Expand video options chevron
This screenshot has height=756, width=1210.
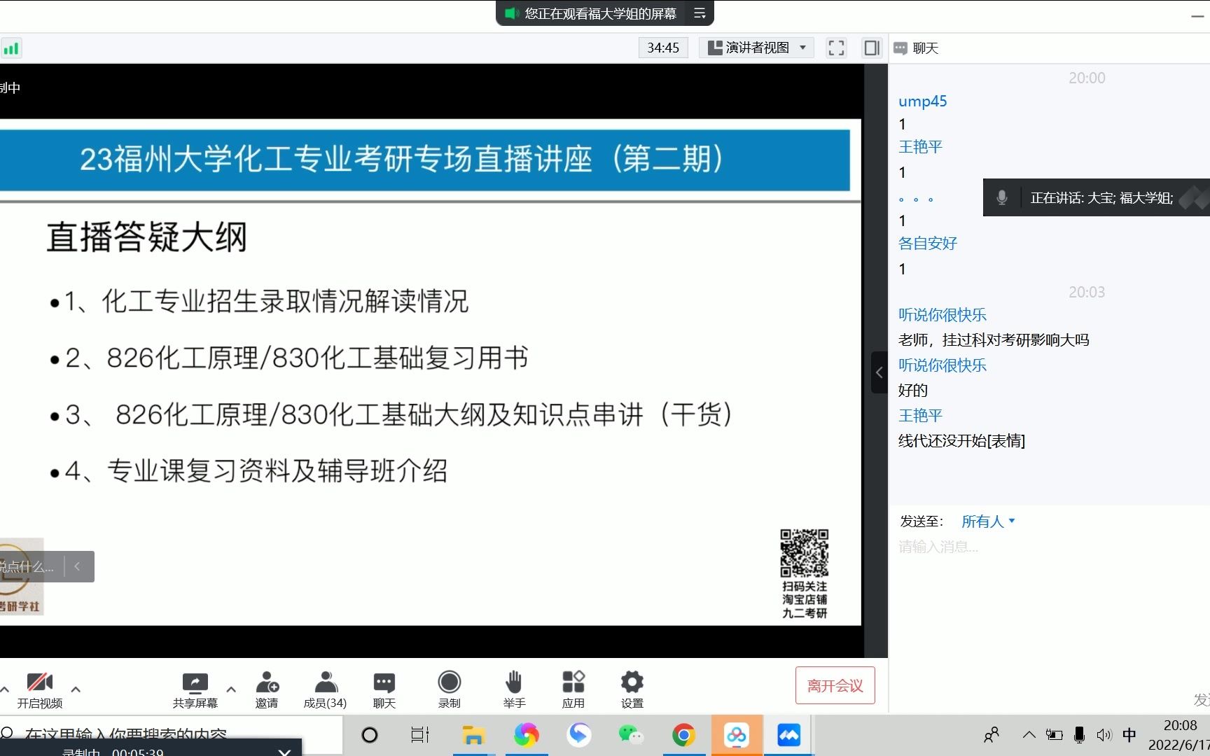click(76, 689)
